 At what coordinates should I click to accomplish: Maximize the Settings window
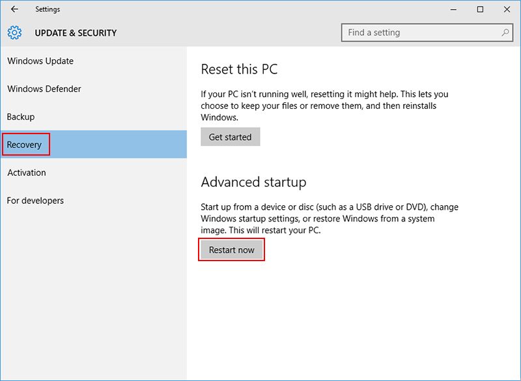pos(480,10)
